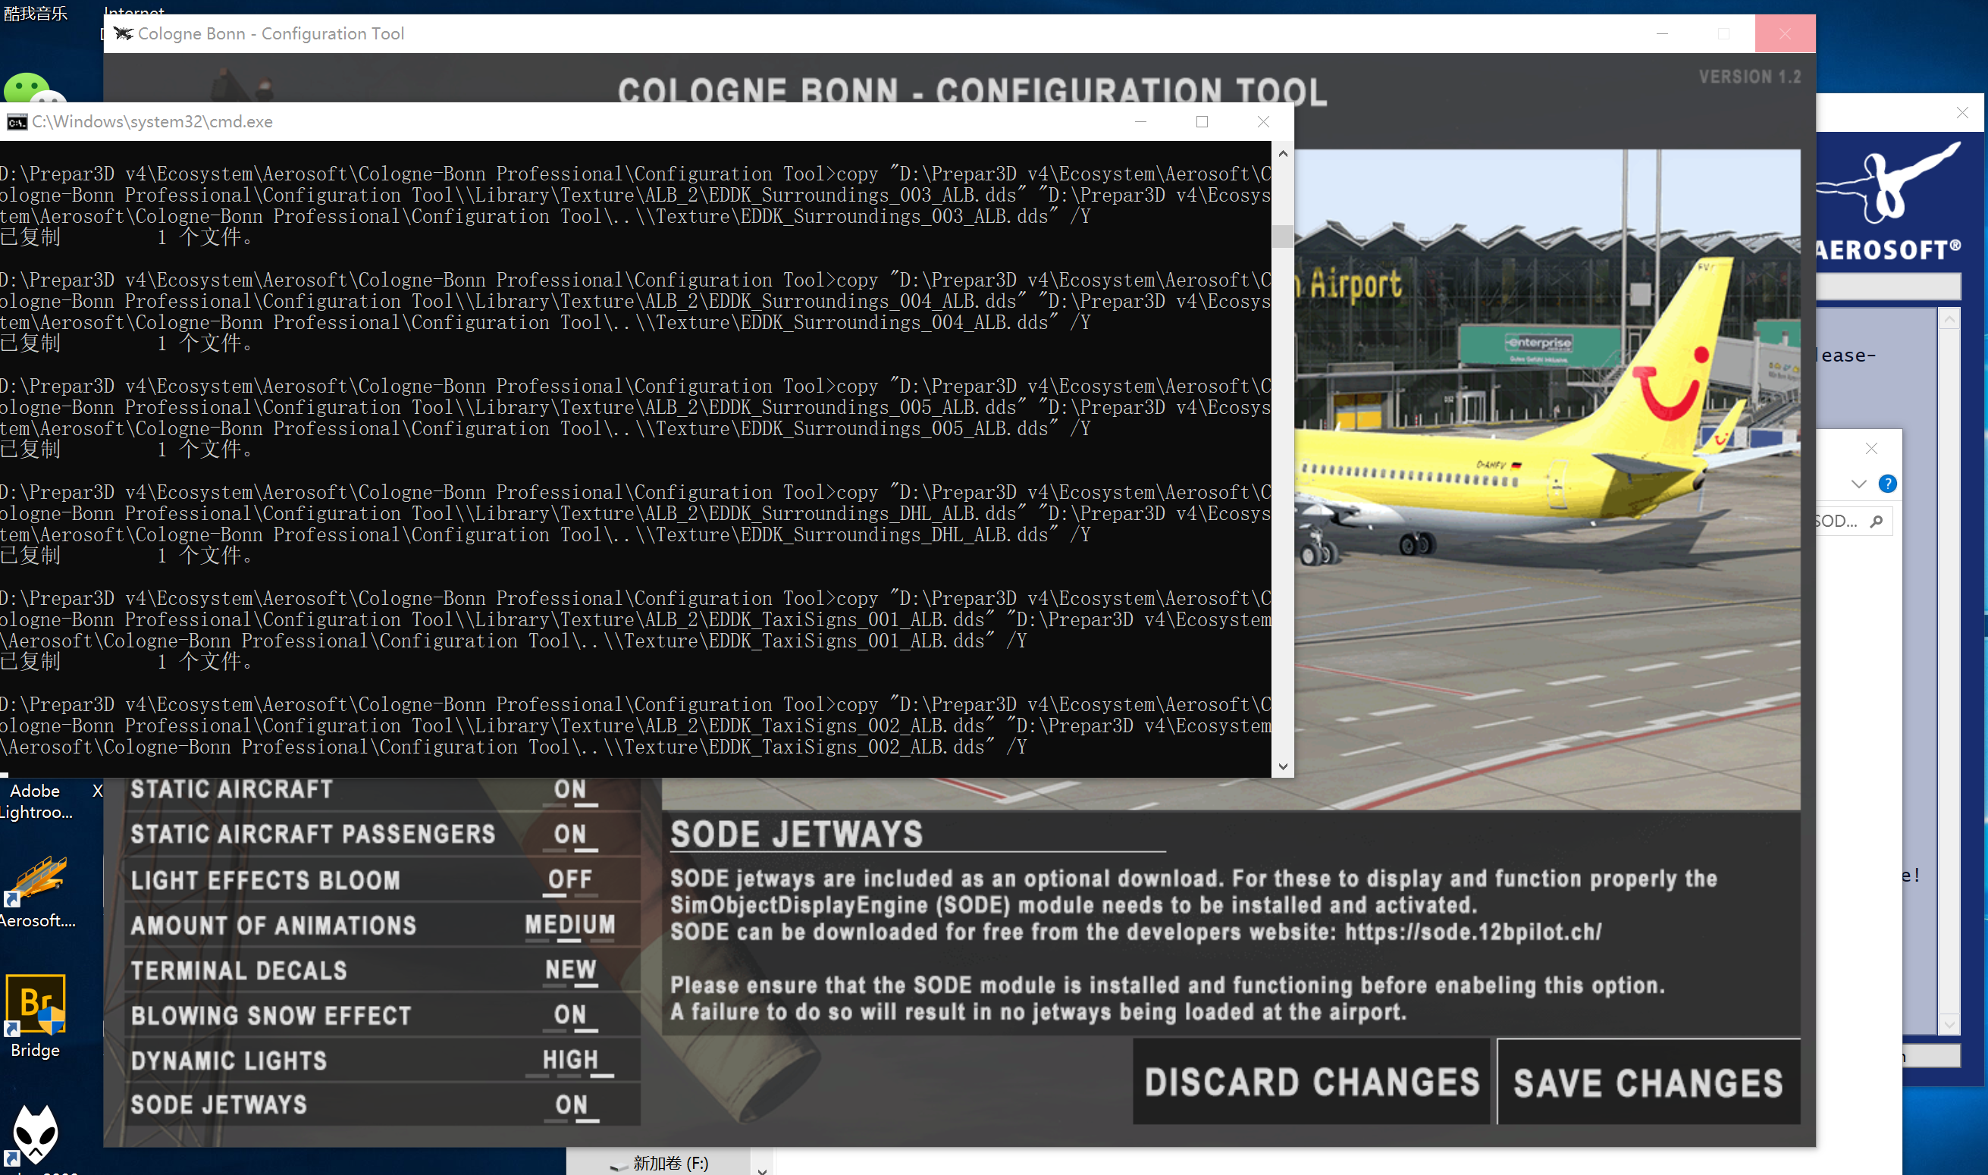The width and height of the screenshot is (1988, 1175).
Task: Click scroll arrow beside 新加卷 (F:) drive
Action: click(762, 1170)
